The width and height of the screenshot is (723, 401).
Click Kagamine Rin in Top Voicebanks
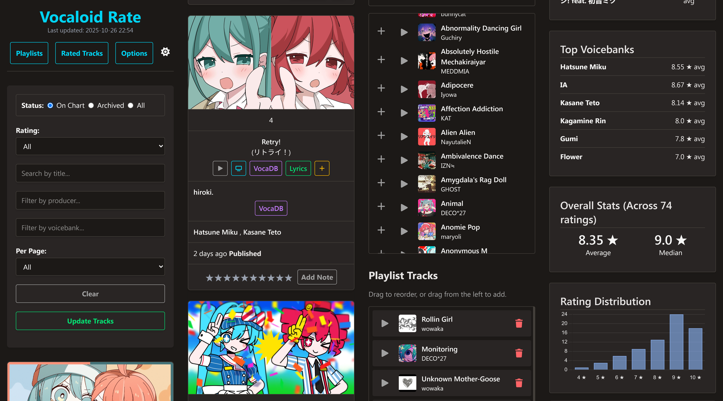pos(583,120)
